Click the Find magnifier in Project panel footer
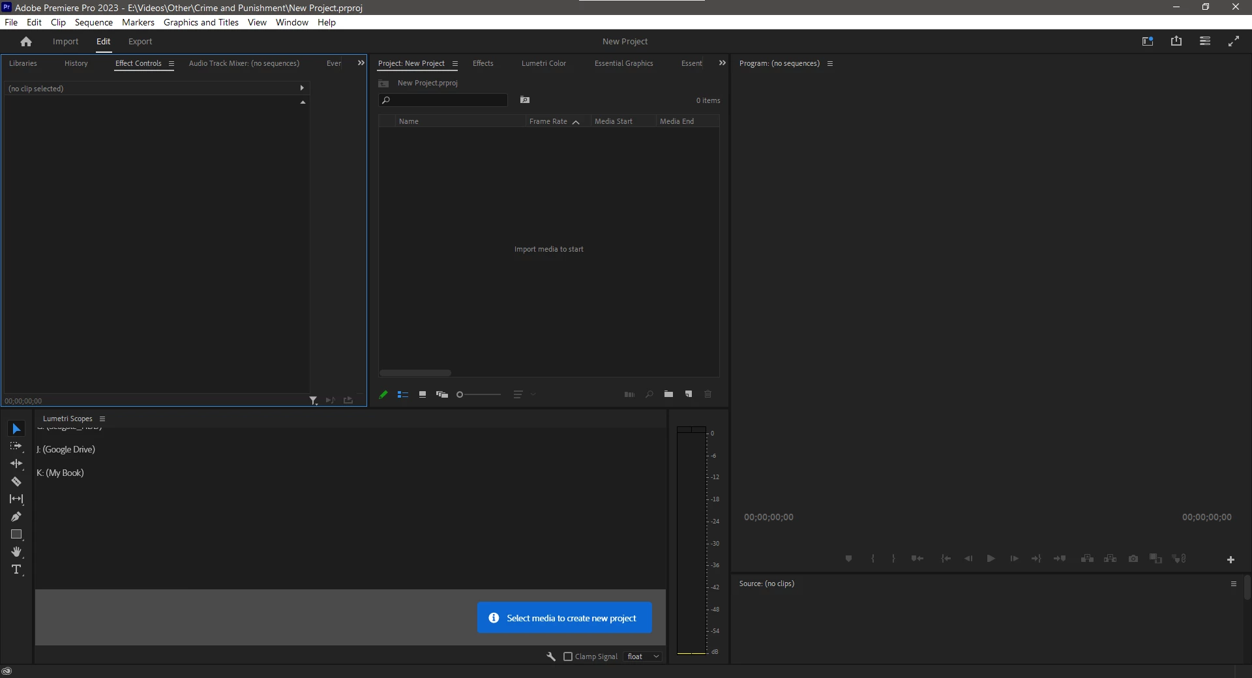The image size is (1252, 678). click(x=649, y=394)
